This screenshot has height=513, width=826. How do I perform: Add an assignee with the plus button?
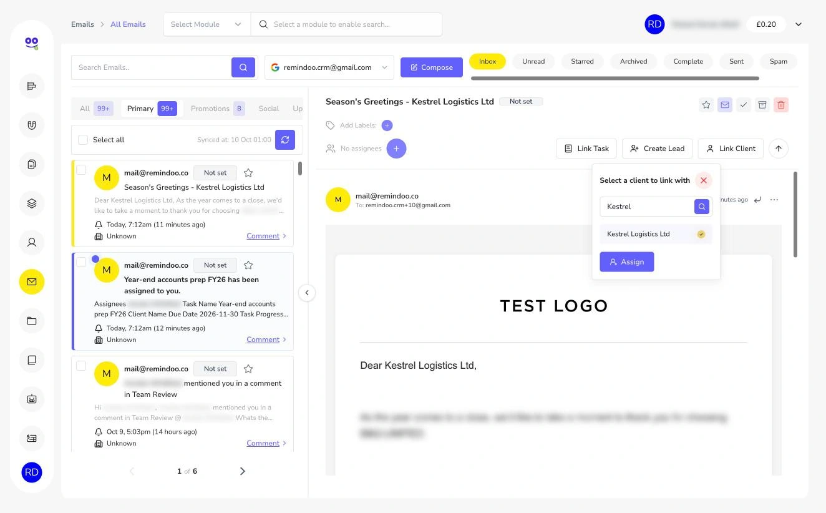point(396,149)
